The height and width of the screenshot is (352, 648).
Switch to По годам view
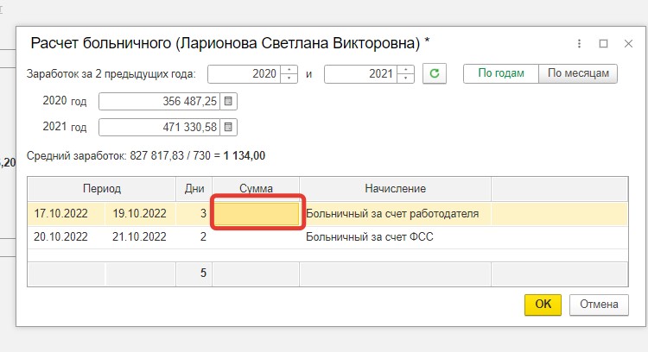501,73
